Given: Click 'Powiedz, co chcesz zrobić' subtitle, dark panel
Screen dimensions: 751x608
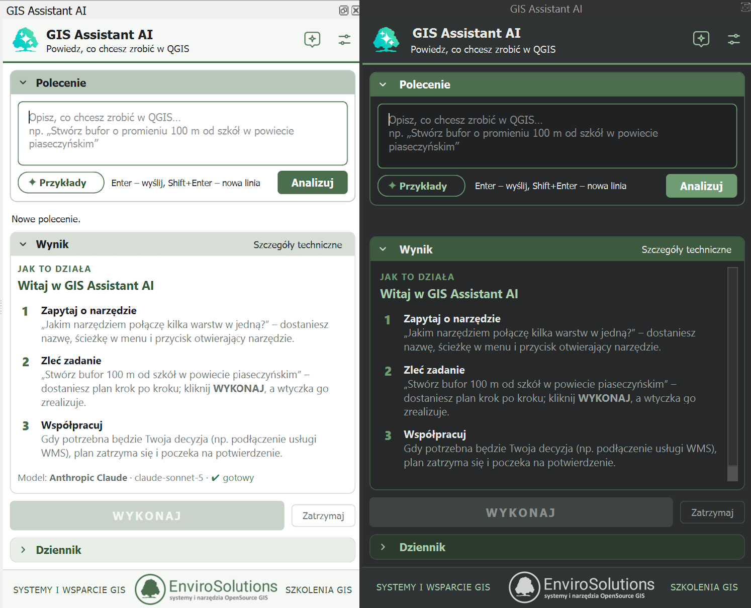Looking at the screenshot, I should coord(483,49).
